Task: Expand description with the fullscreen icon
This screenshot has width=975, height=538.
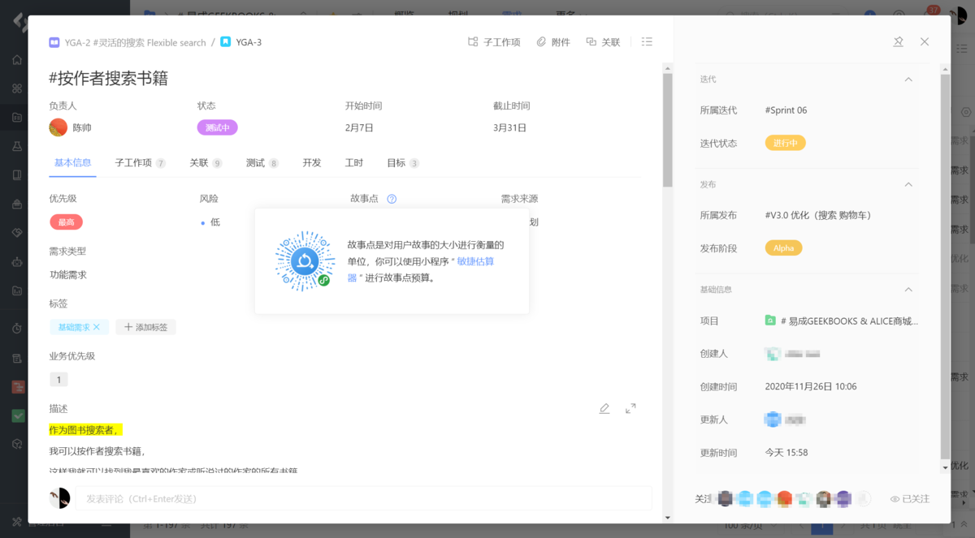Action: (x=630, y=408)
